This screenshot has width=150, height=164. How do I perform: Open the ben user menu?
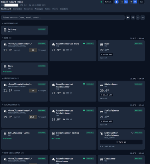[x=142, y=2]
